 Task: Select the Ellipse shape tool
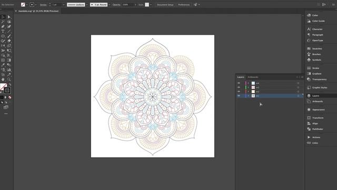(3, 36)
